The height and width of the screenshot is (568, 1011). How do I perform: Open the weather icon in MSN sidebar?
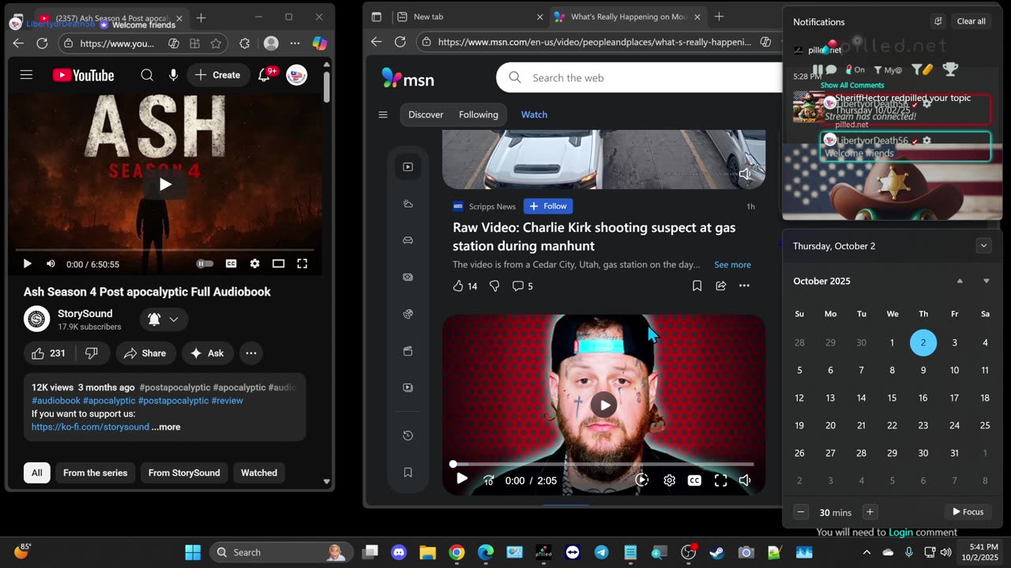click(x=408, y=204)
